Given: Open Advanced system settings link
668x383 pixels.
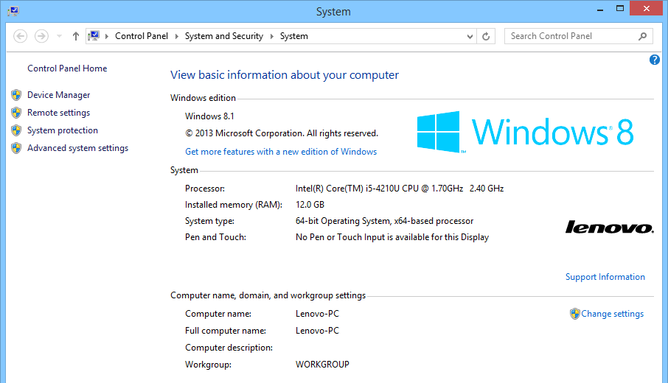Looking at the screenshot, I should (x=78, y=148).
